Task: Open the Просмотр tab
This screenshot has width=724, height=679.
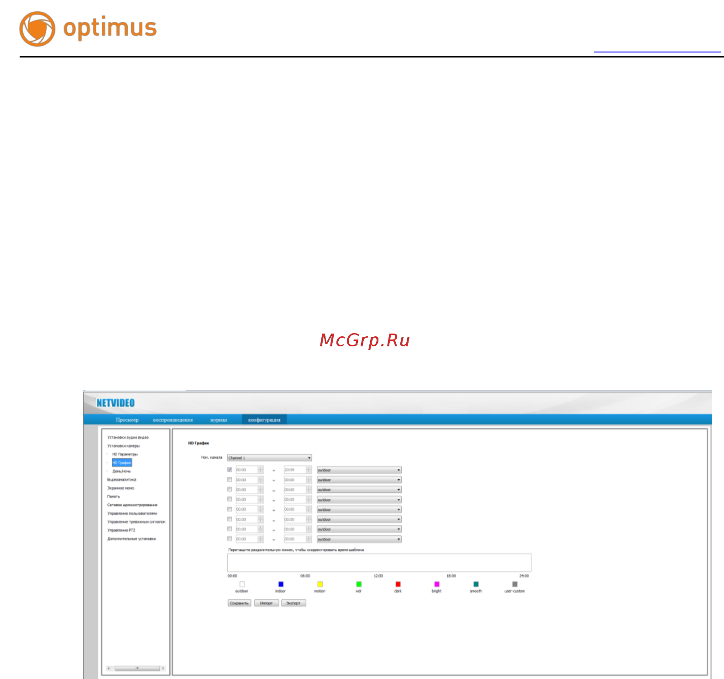Action: click(127, 420)
